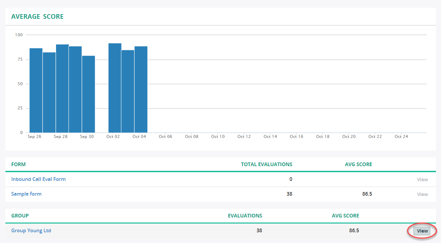The image size is (441, 243).
Task: Select the Sep 29 average score bar
Action: tap(75, 90)
